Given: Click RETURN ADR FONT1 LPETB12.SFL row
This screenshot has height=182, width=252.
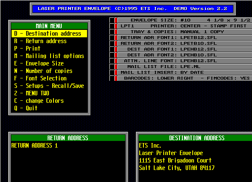Looking at the screenshot, I should [185, 38].
